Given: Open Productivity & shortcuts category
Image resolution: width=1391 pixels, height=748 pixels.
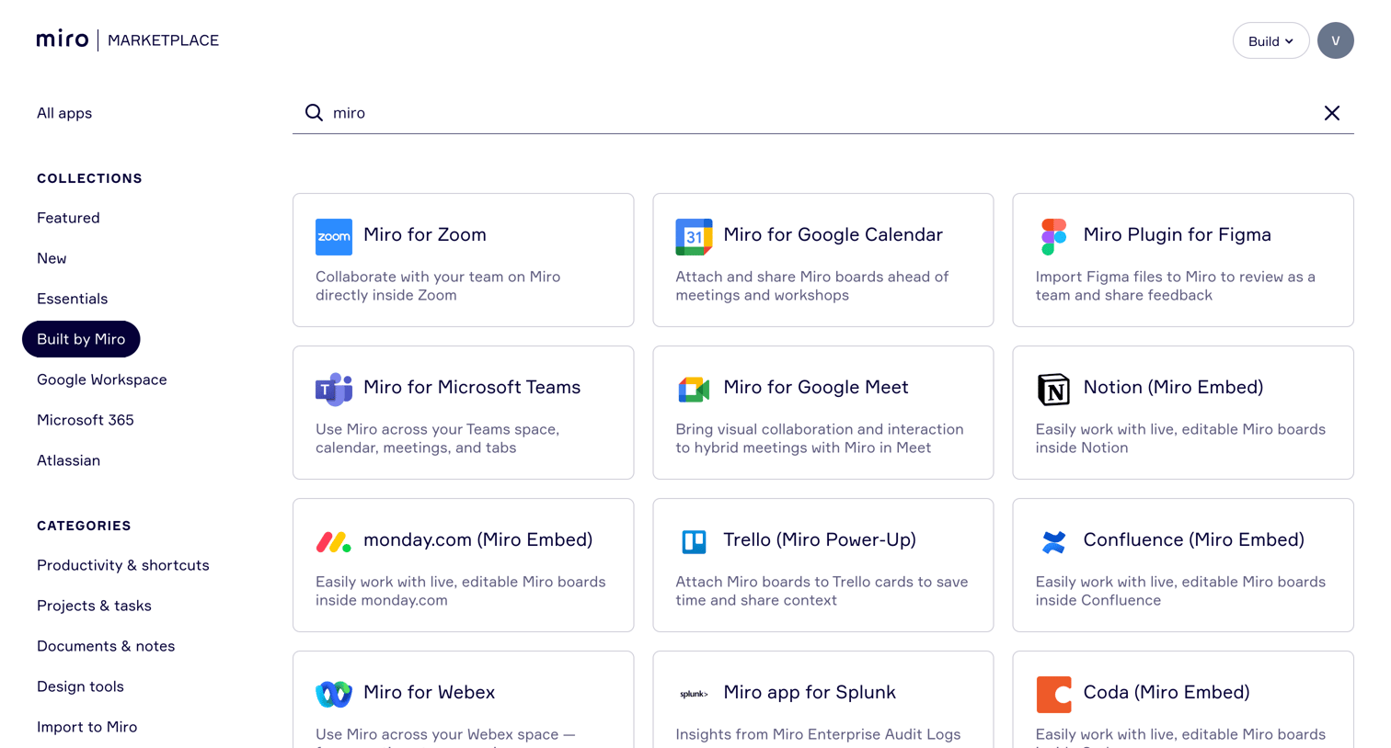Looking at the screenshot, I should (x=123, y=565).
